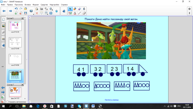
Task: Select the Pens tool in the toolbar
Action: pos(70,13)
